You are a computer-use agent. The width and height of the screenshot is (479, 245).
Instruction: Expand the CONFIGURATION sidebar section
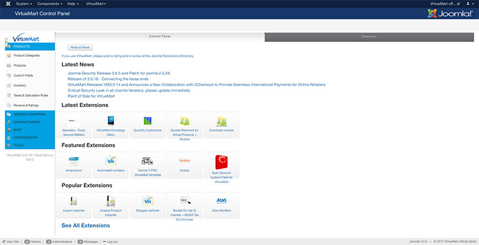click(x=30, y=137)
